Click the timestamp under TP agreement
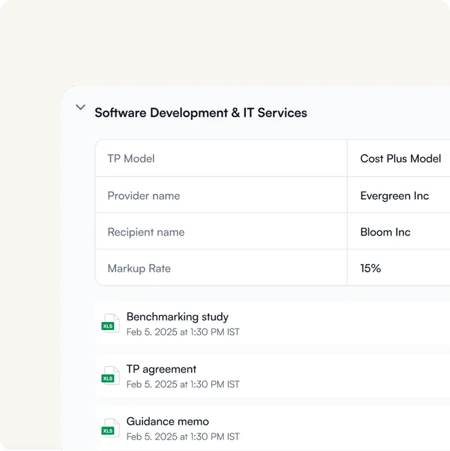The height and width of the screenshot is (451, 450). pos(183,384)
